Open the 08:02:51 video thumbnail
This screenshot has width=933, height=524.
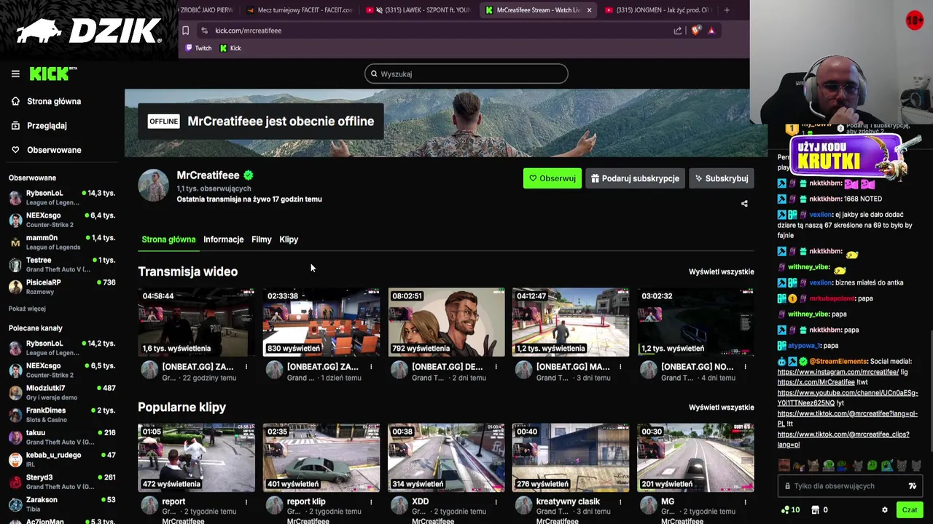point(446,322)
